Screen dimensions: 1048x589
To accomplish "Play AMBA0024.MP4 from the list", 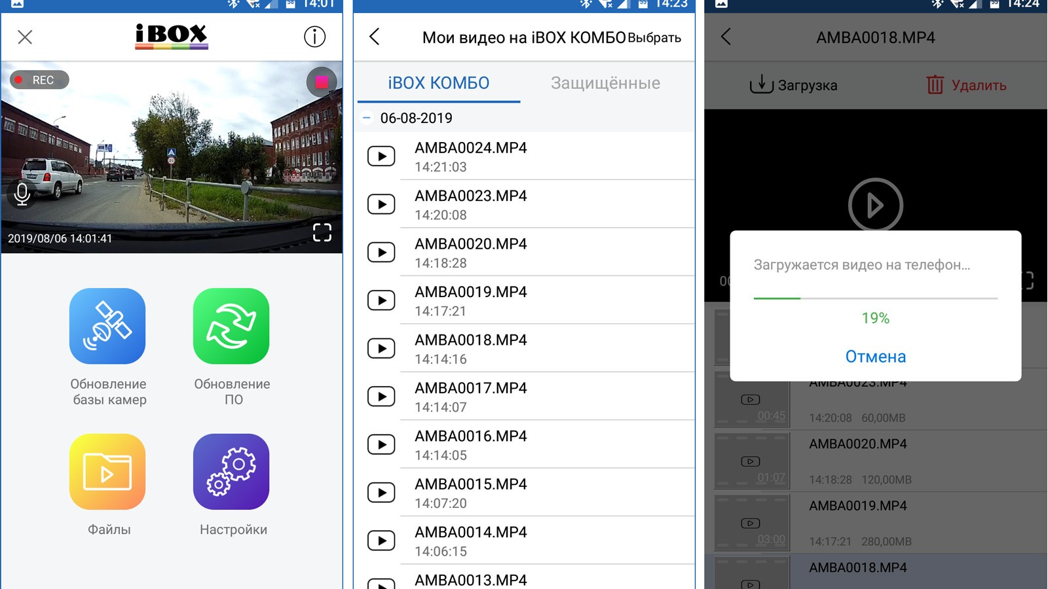I will click(x=381, y=156).
